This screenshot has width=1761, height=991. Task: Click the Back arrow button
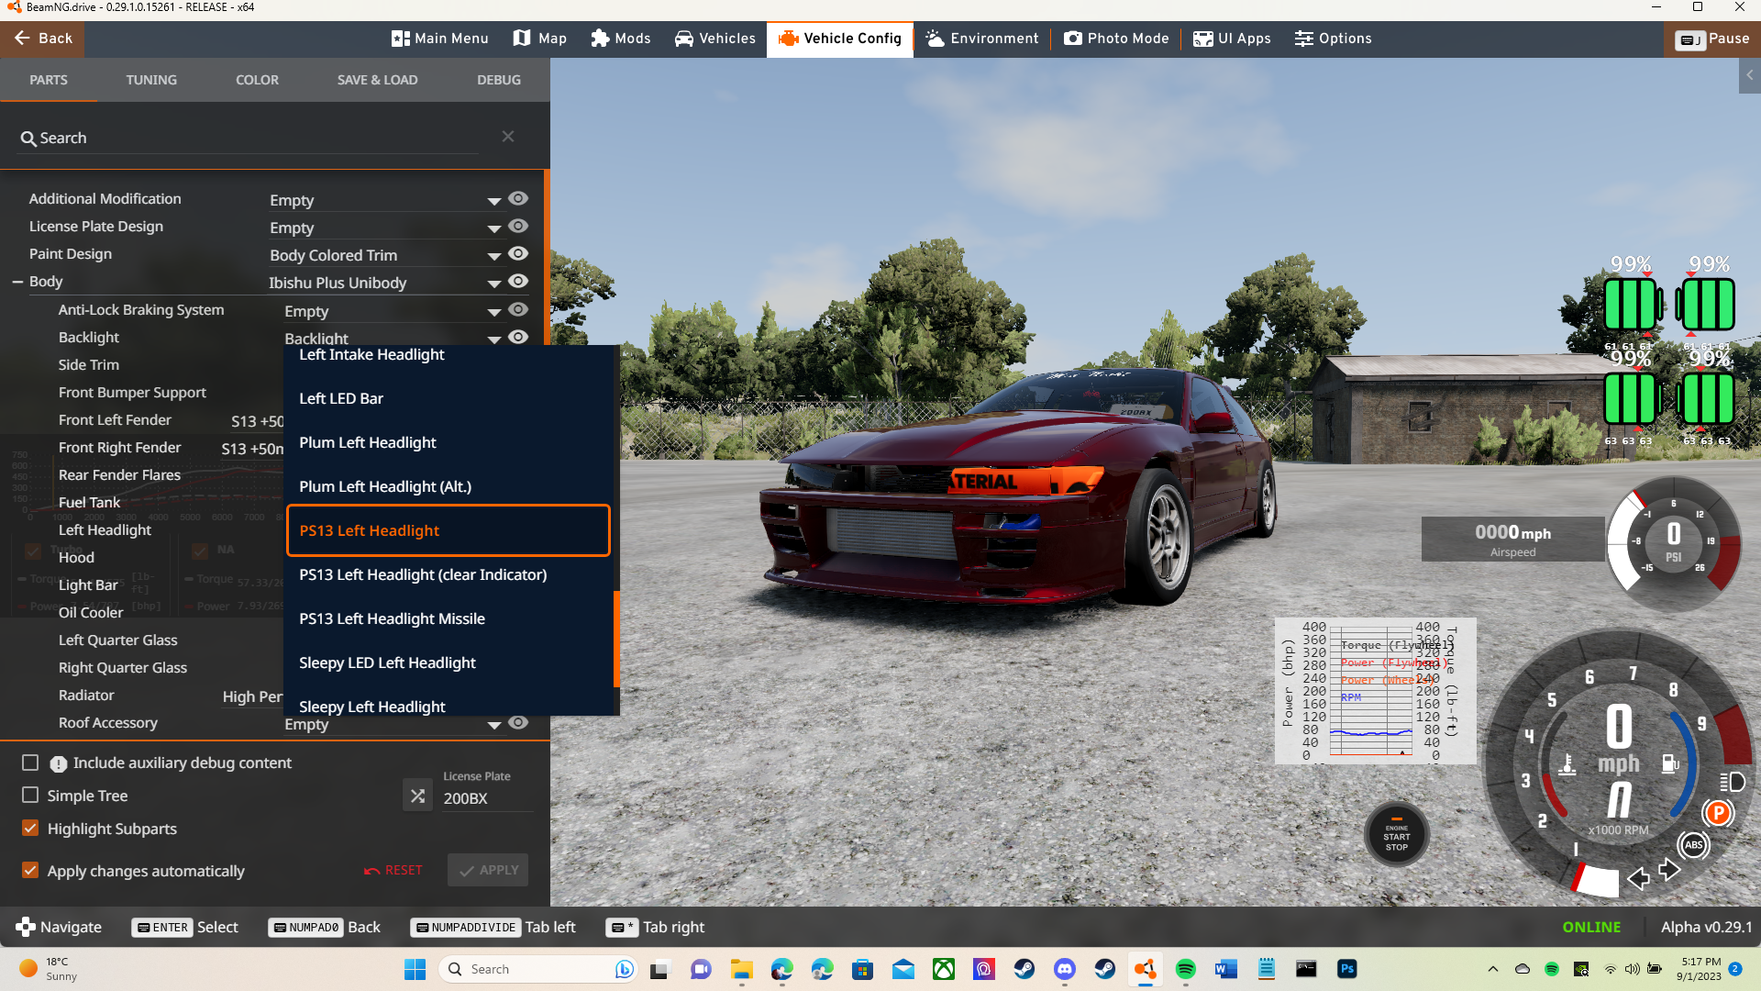(x=42, y=39)
